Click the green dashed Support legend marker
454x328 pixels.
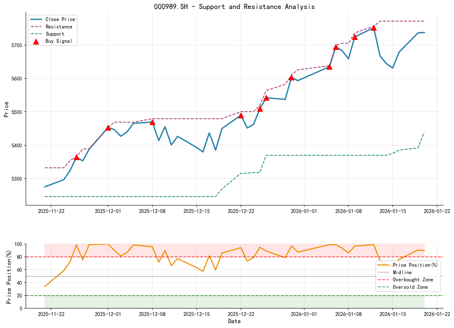coord(36,34)
